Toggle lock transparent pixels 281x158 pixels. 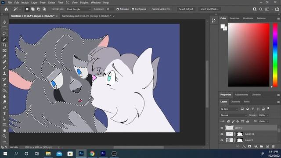(x=228, y=121)
